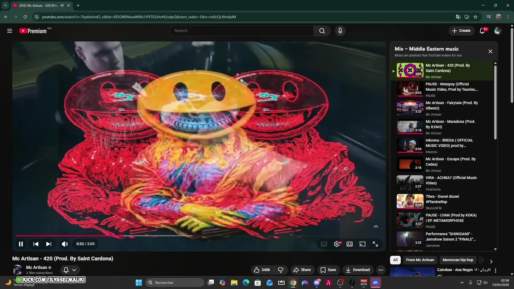Viewport: 514px width, 289px height.
Task: Like the video with 340k likes
Action: click(x=262, y=270)
